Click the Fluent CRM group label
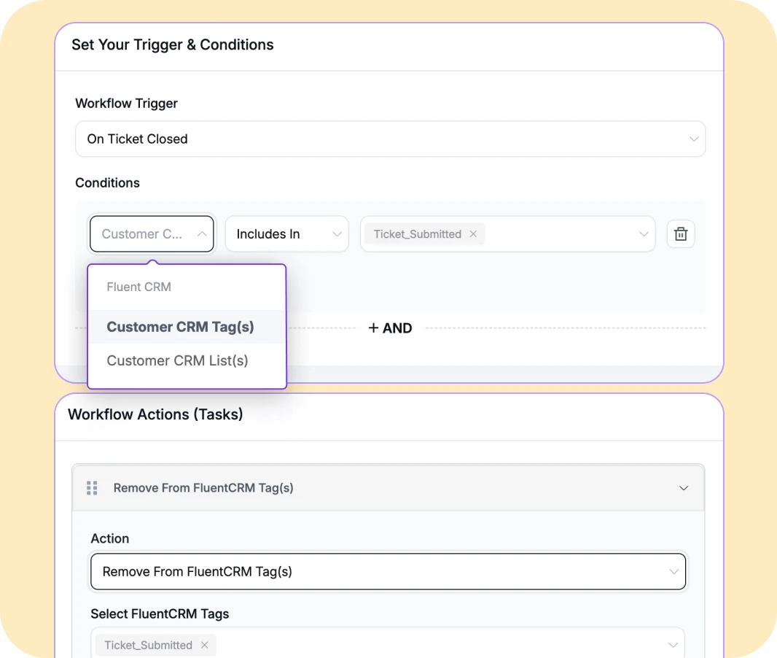The image size is (777, 658). point(138,287)
